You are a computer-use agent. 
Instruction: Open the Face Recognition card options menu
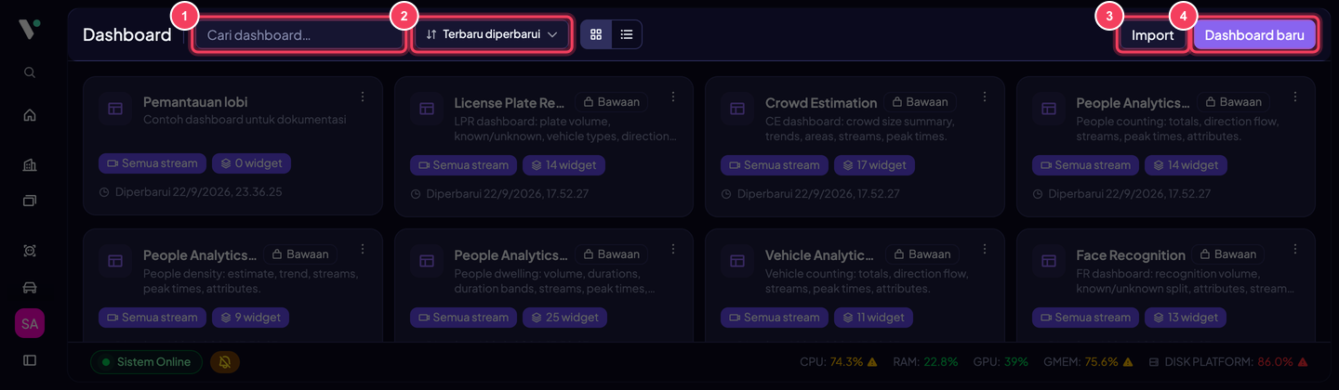[x=1295, y=249]
